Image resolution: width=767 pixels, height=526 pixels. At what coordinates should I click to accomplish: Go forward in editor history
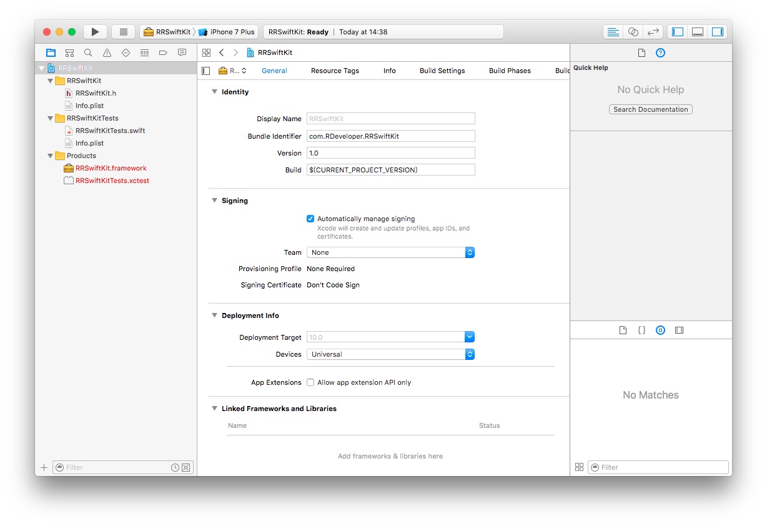click(x=235, y=52)
